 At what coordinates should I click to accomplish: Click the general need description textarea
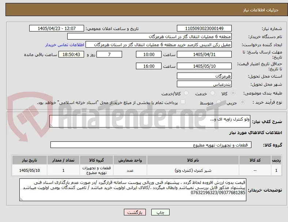pos(150,121)
